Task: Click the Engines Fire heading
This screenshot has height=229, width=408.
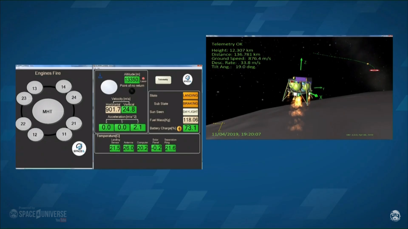Action: pyautogui.click(x=48, y=73)
